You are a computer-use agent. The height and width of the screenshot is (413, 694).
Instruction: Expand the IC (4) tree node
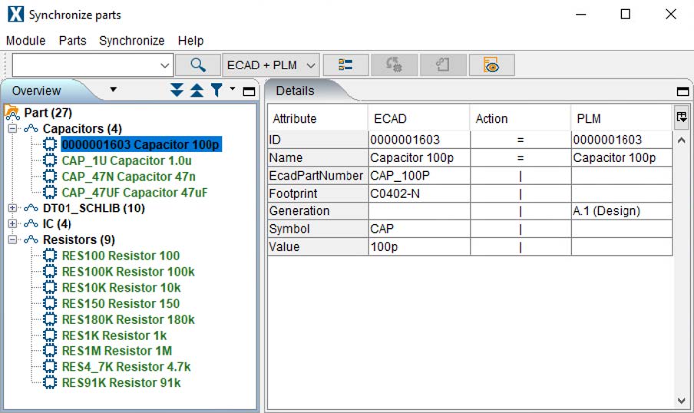point(12,224)
